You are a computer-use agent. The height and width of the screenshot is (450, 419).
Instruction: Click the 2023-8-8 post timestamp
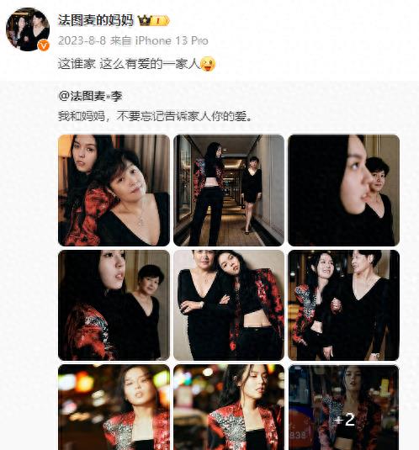[x=82, y=40]
